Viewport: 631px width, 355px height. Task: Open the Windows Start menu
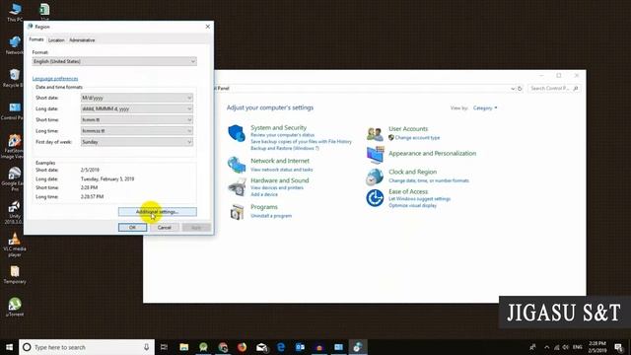(x=9, y=347)
